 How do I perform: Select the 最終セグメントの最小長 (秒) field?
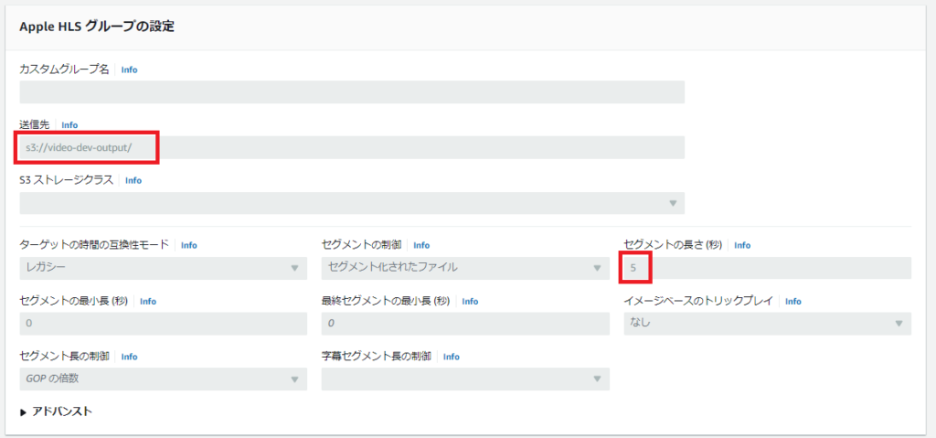coord(464,324)
